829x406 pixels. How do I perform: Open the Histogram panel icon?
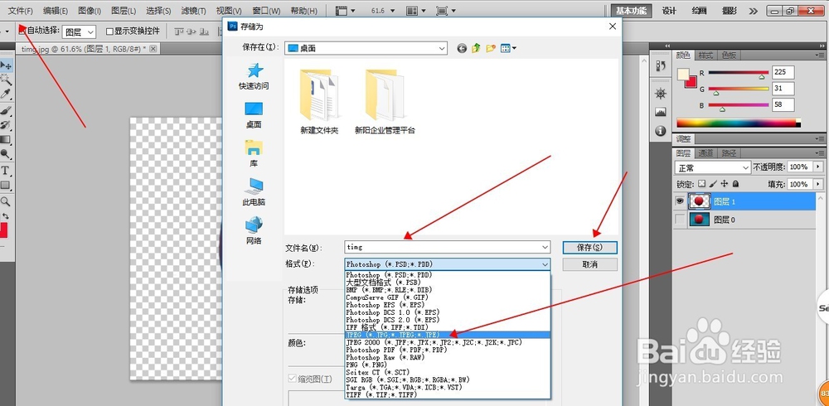[x=661, y=112]
